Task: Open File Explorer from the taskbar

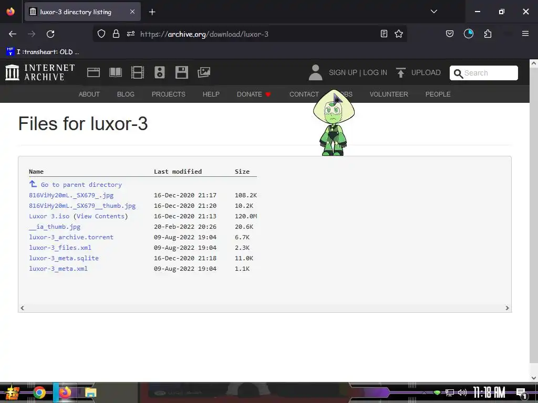Action: click(90, 393)
